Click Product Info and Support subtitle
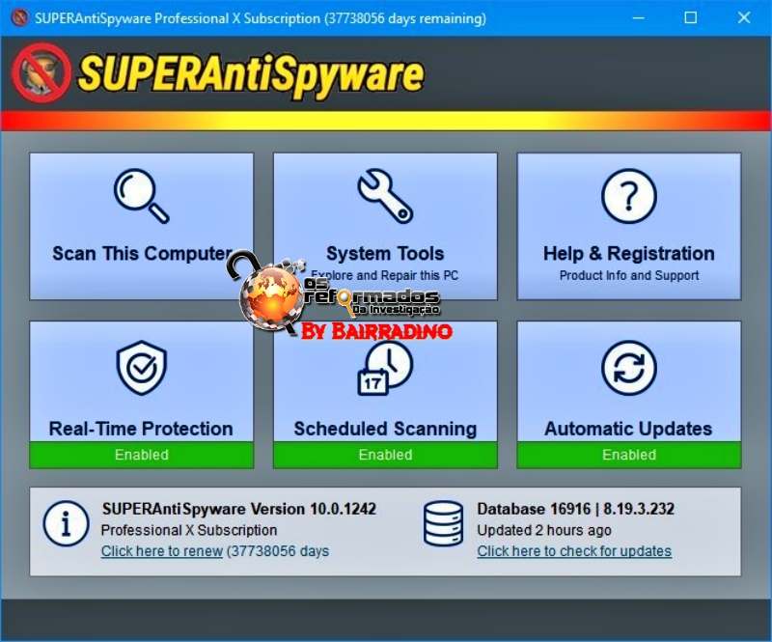 tap(629, 275)
